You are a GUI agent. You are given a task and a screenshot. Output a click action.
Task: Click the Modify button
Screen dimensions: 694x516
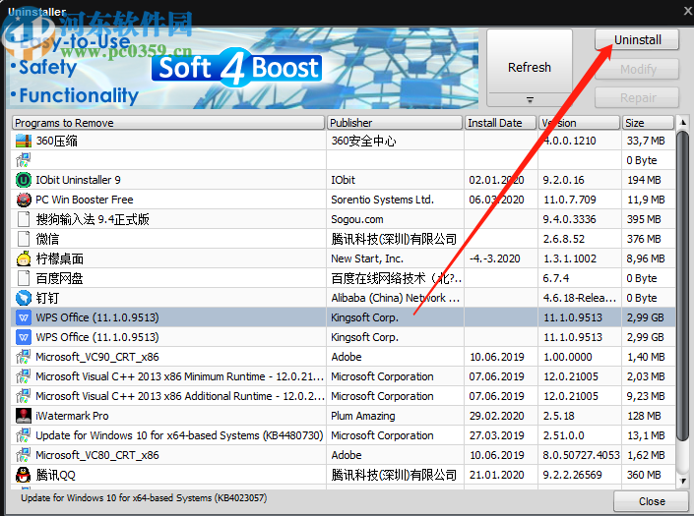637,70
